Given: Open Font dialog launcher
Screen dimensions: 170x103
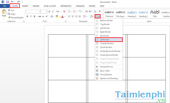Looking at the screenshot, I should pos(65,22).
